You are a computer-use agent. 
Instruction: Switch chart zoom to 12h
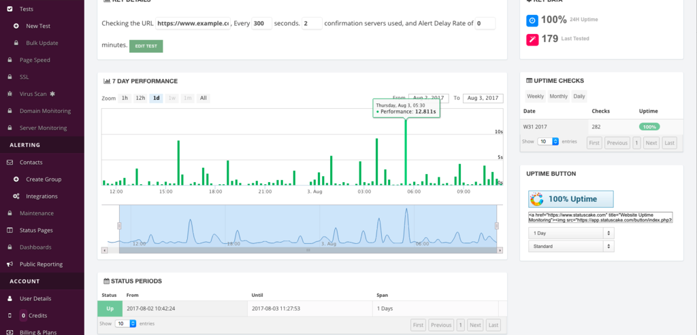coord(140,98)
